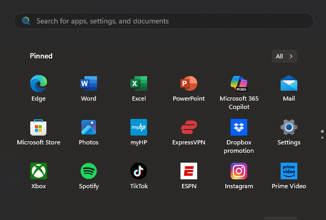Viewport: 326px width, 220px height.
Task: Click the Pinned section heading
Action: [x=41, y=56]
